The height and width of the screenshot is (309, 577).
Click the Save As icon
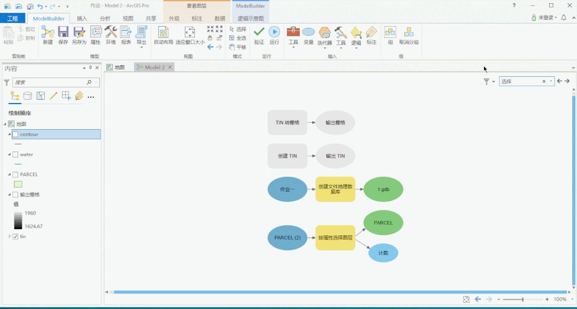coord(79,33)
